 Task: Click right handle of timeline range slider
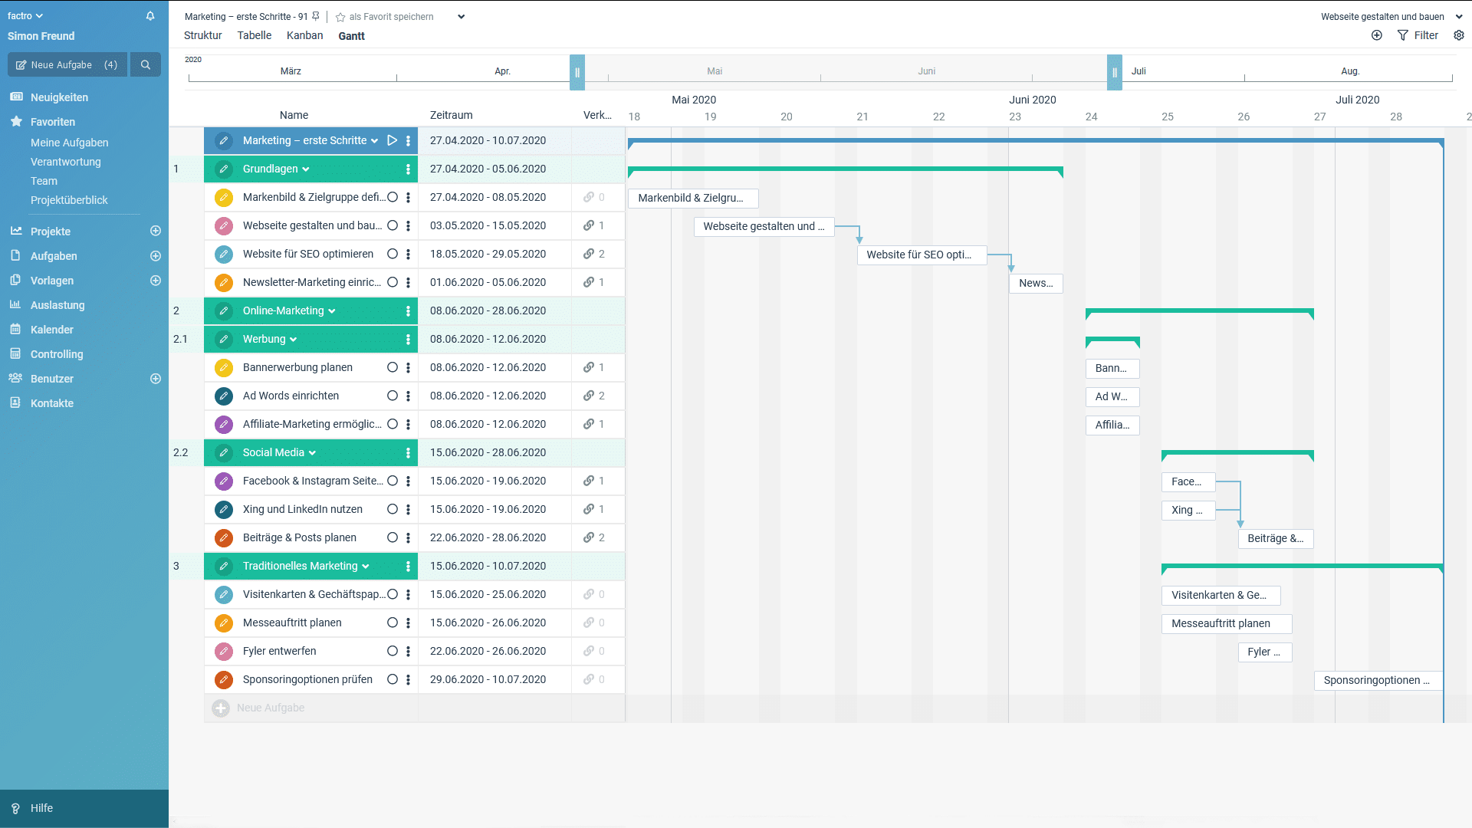1115,73
